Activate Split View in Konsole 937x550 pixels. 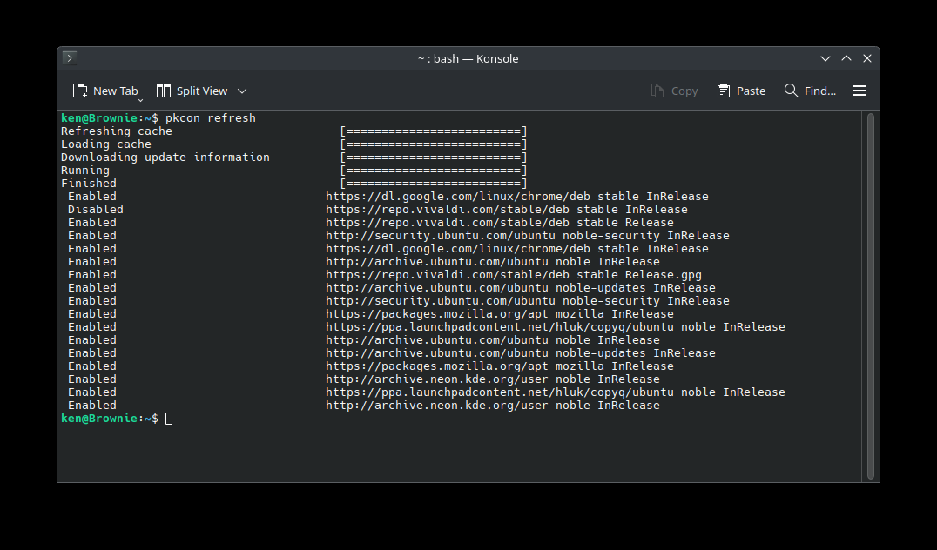(x=192, y=91)
